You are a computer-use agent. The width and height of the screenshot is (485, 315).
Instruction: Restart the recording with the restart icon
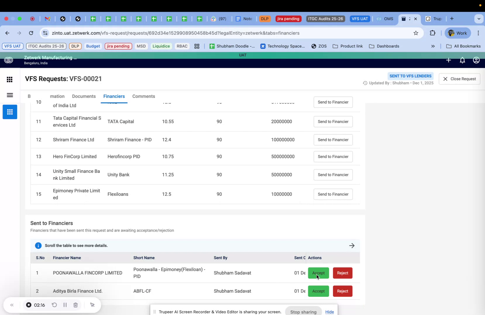54,305
